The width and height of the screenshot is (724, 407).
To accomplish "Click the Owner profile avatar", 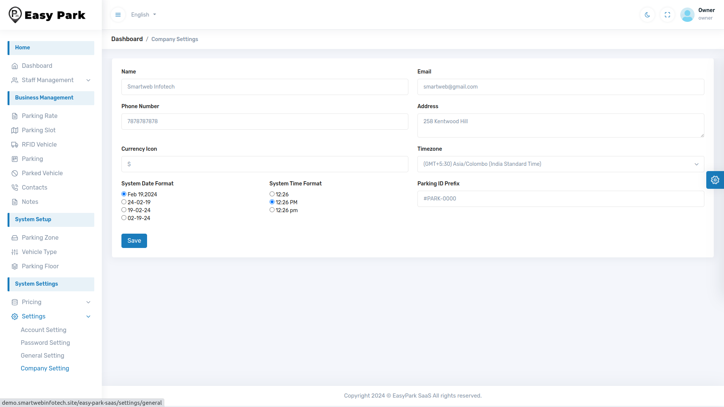I will pos(687,15).
